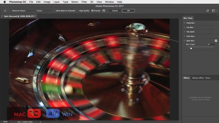Click the spin blur left ellipse handle

[42, 81]
